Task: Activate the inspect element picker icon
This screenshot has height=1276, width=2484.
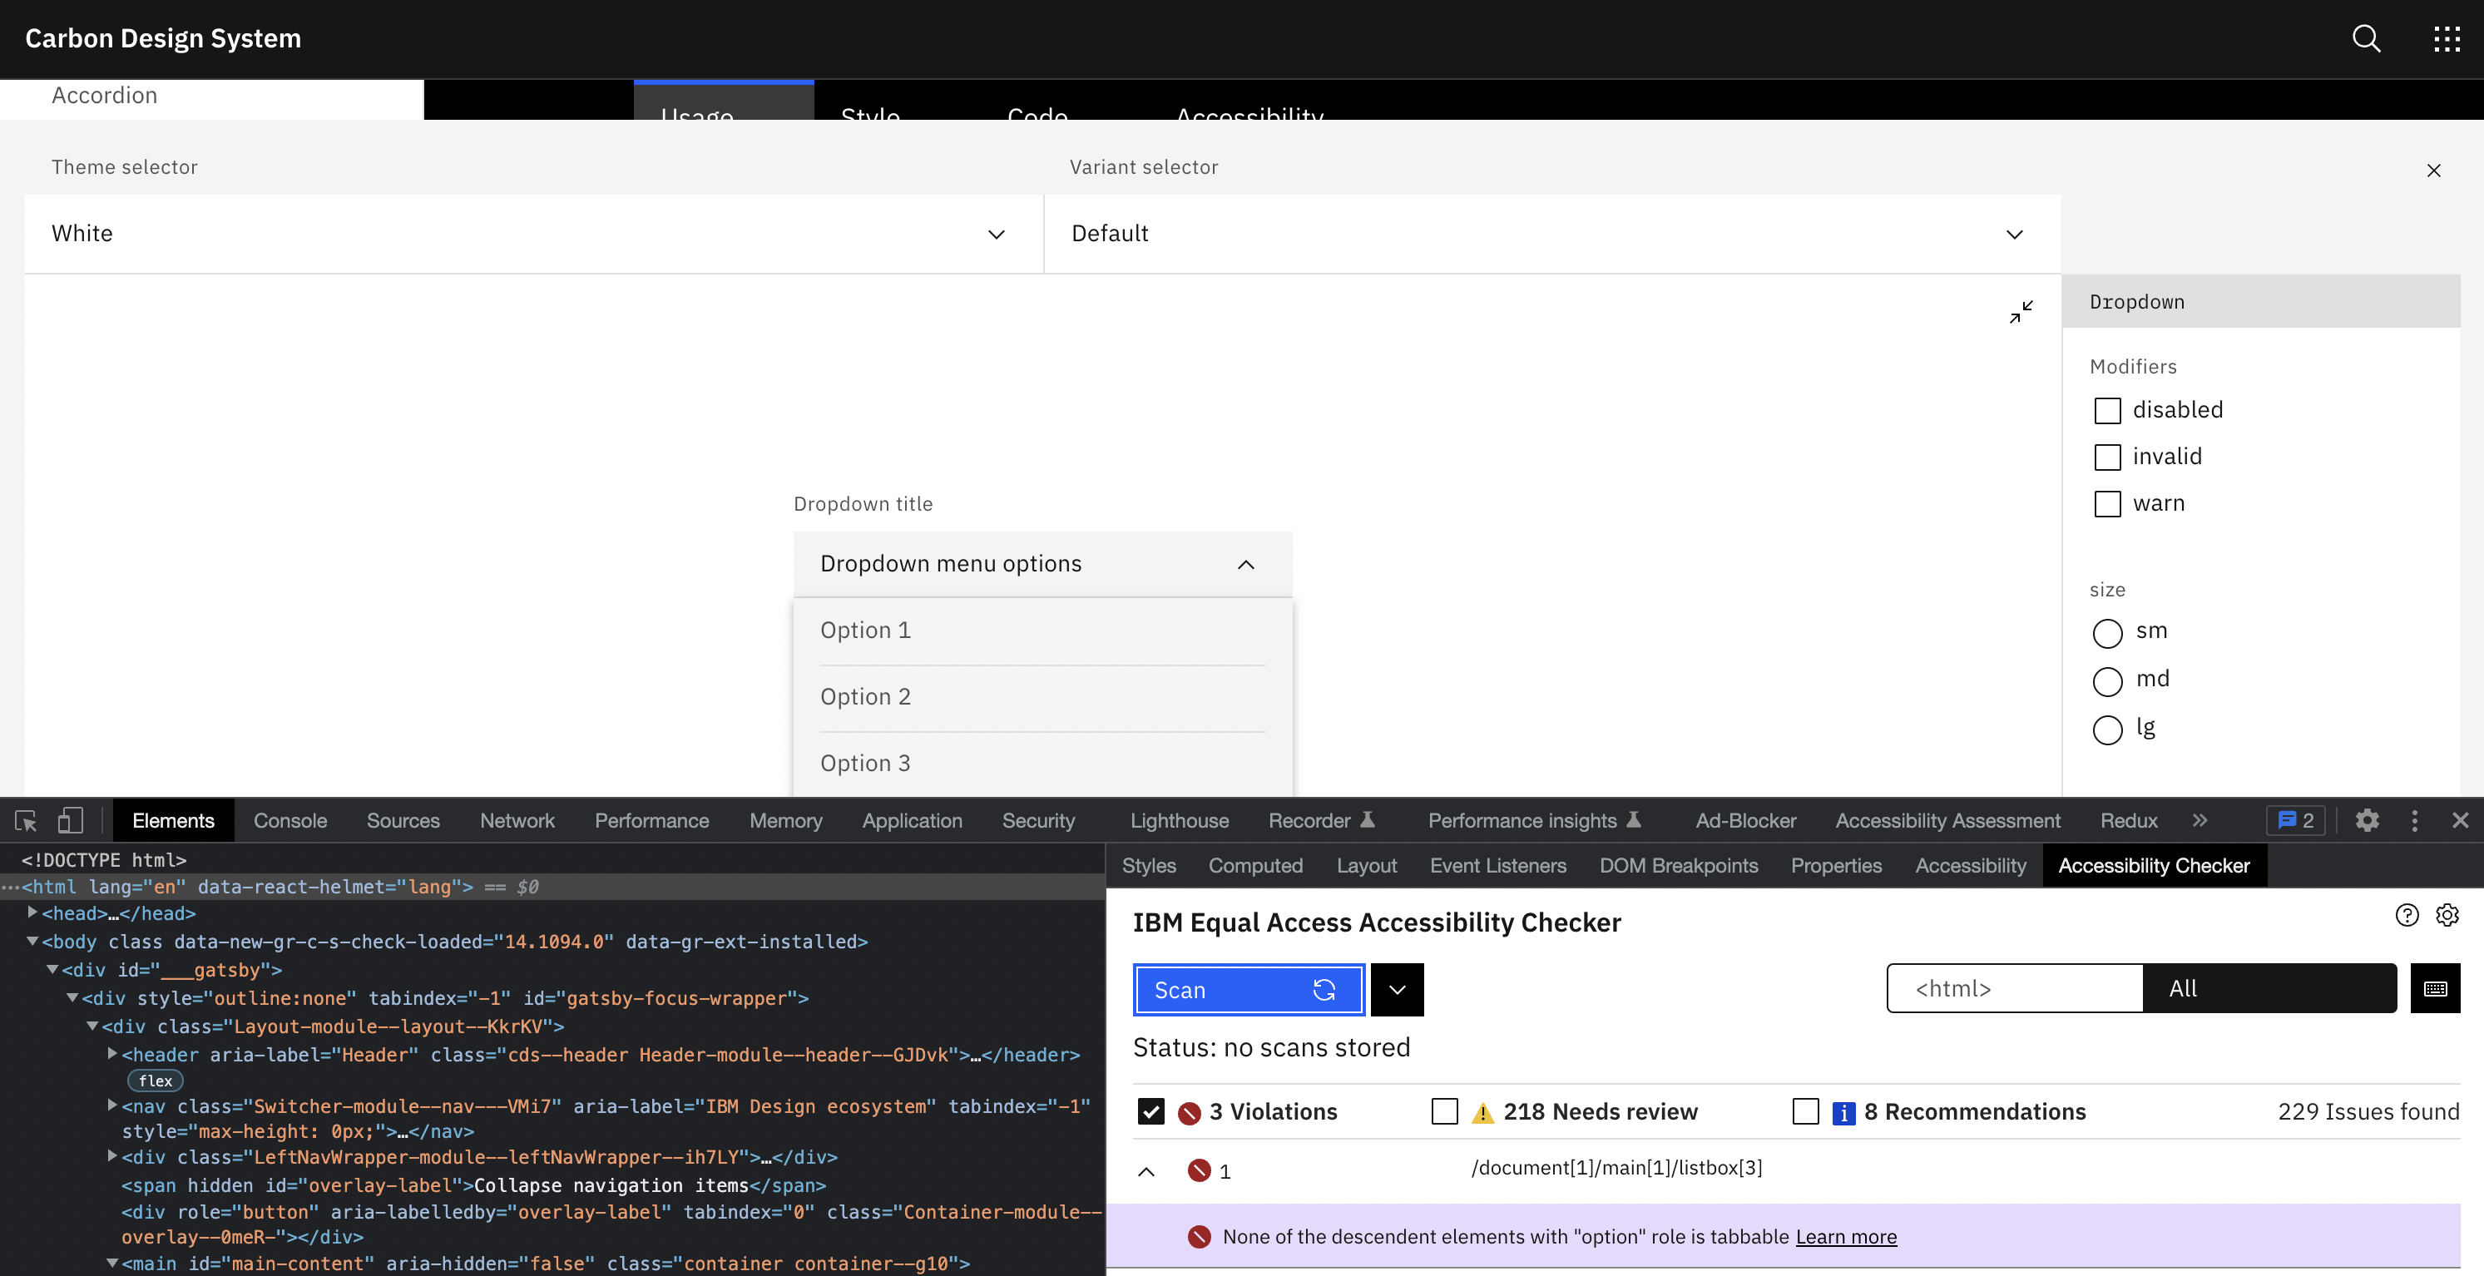Action: coord(26,821)
